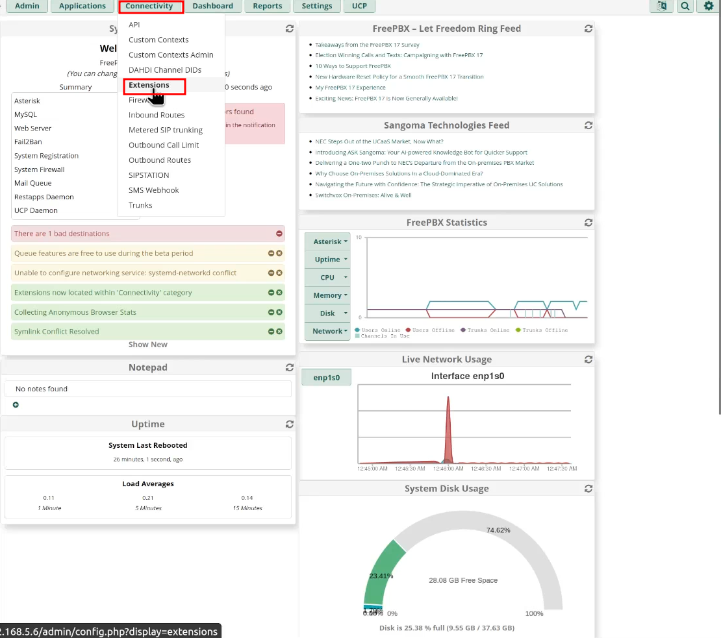Open the language selector icon

[x=661, y=6]
